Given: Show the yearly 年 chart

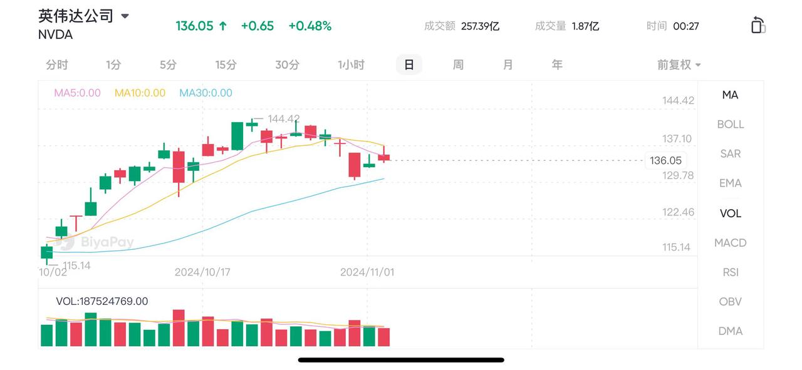Looking at the screenshot, I should (557, 64).
